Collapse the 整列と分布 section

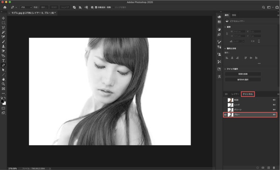tap(225, 48)
